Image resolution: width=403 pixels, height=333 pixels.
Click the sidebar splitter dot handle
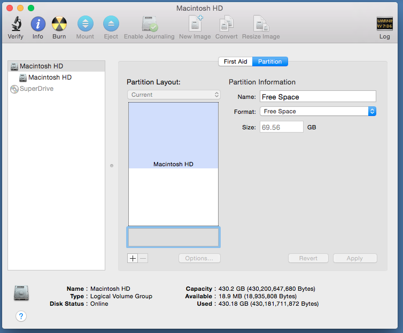(x=112, y=166)
